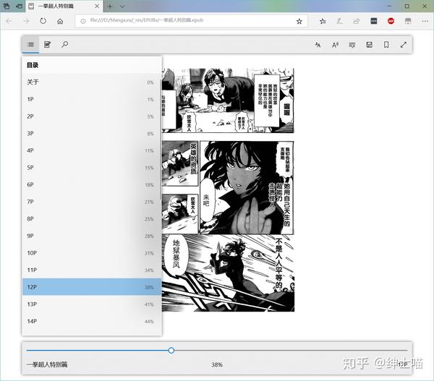Click the browser forward arrow
Viewport: 434px width, 381px height.
tap(26, 21)
